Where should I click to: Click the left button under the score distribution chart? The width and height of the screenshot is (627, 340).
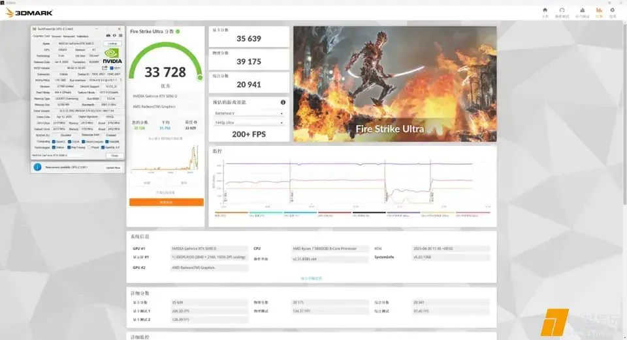(x=147, y=183)
